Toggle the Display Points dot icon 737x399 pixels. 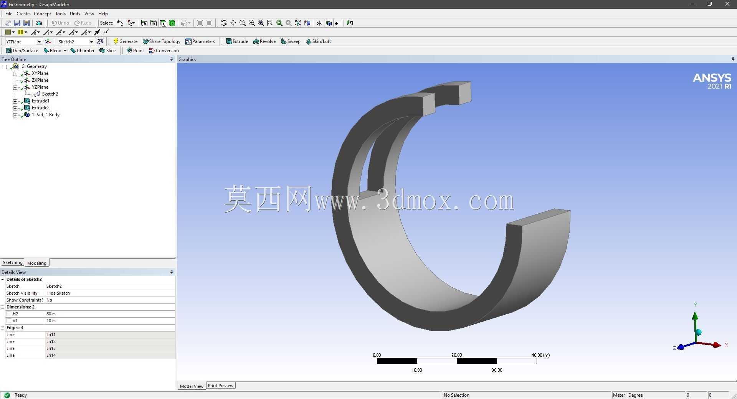(337, 23)
